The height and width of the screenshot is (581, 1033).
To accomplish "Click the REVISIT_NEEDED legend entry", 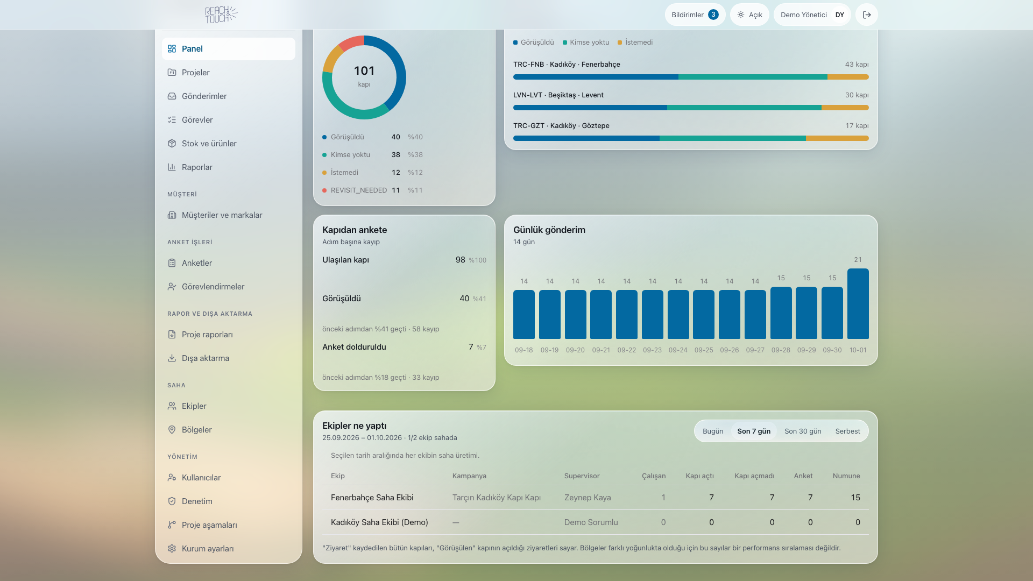I will pos(372,190).
